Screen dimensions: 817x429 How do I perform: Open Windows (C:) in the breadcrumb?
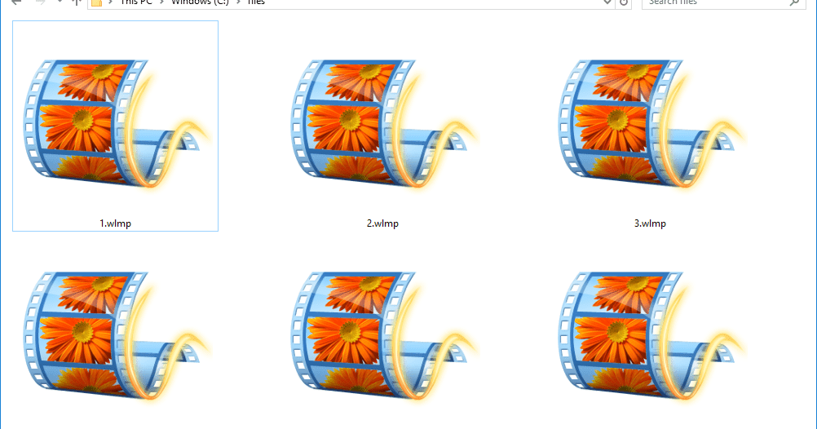tap(200, 2)
